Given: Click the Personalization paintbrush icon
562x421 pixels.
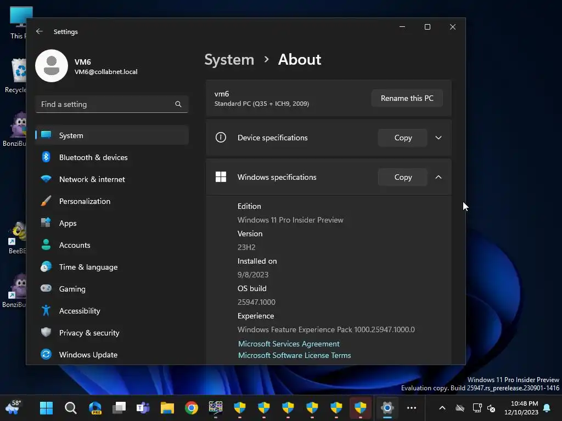Looking at the screenshot, I should coord(46,201).
